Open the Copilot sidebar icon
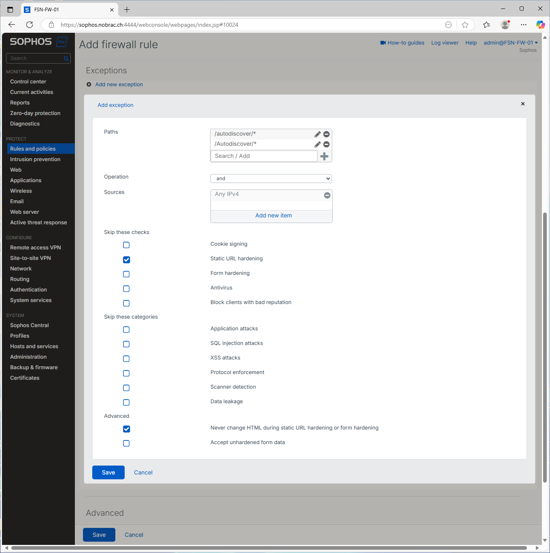This screenshot has width=550, height=553. coord(540,25)
